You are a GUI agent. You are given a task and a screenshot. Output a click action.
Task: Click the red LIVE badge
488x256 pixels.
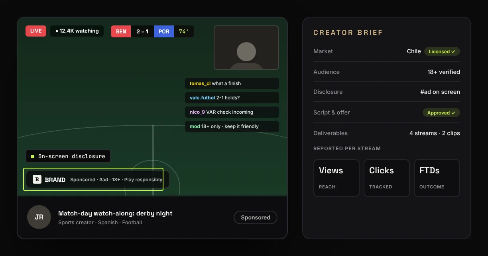(36, 31)
